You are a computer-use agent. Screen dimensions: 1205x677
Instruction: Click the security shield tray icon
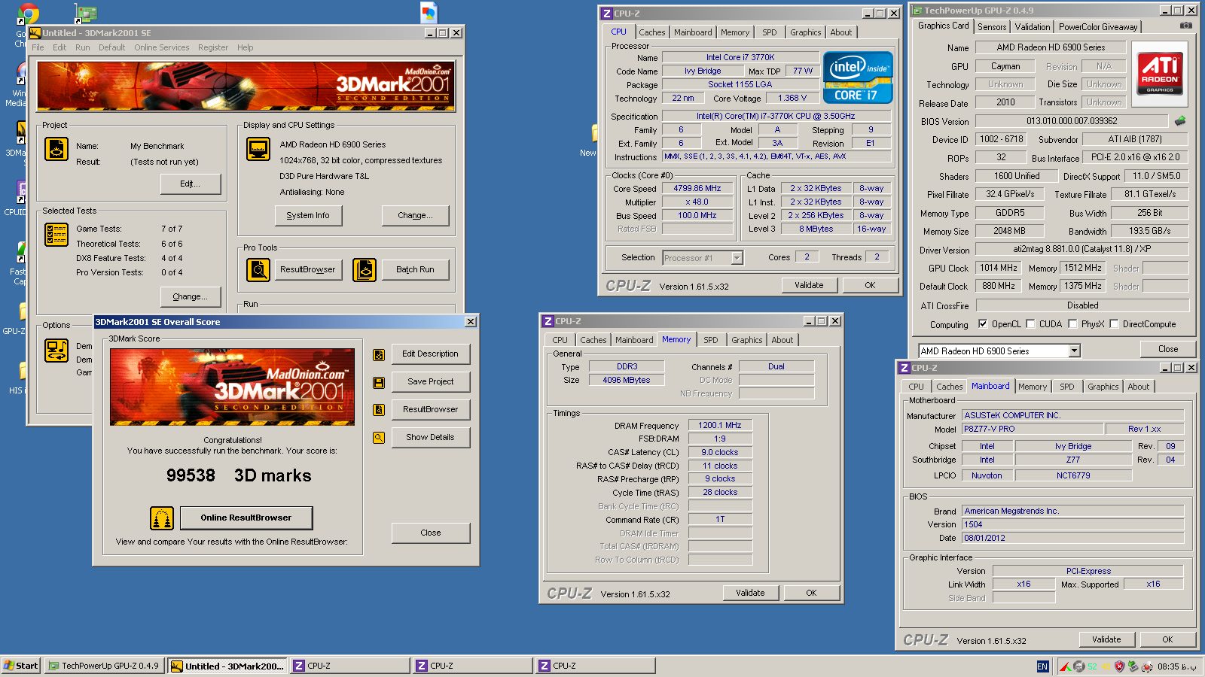(x=1119, y=666)
